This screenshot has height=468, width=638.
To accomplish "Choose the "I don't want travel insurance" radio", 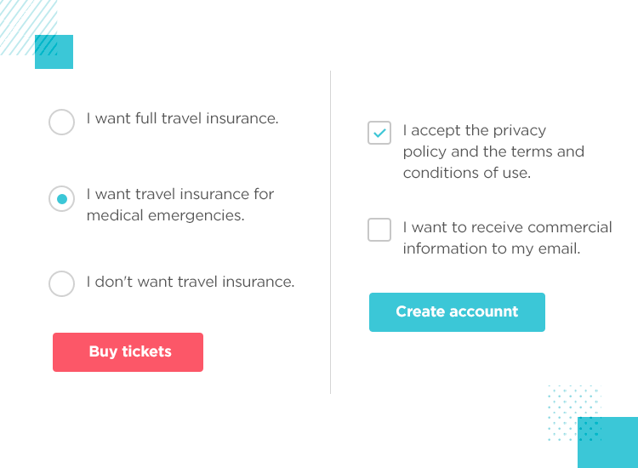I will pyautogui.click(x=61, y=283).
